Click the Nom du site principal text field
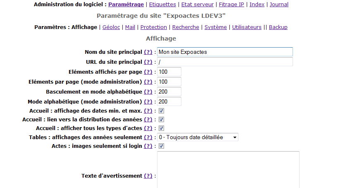Screen dimensions: 338x188 click(225, 52)
